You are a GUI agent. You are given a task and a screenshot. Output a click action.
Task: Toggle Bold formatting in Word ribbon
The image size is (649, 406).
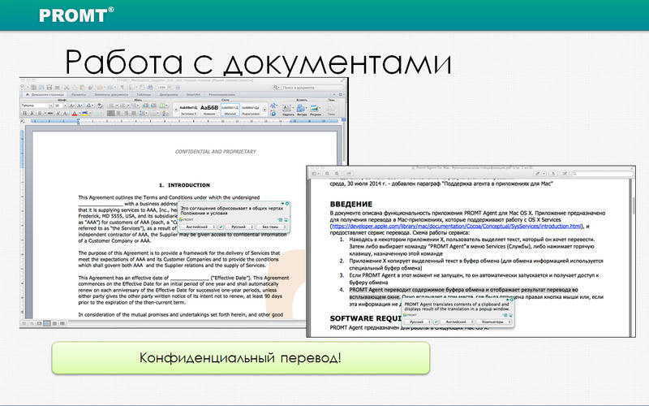(x=24, y=114)
